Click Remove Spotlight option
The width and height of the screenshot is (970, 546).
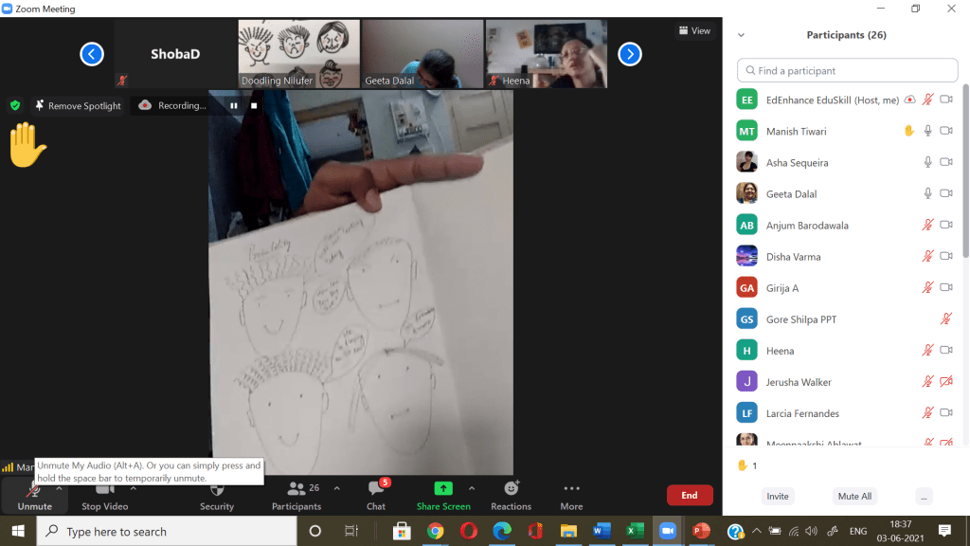click(x=78, y=105)
